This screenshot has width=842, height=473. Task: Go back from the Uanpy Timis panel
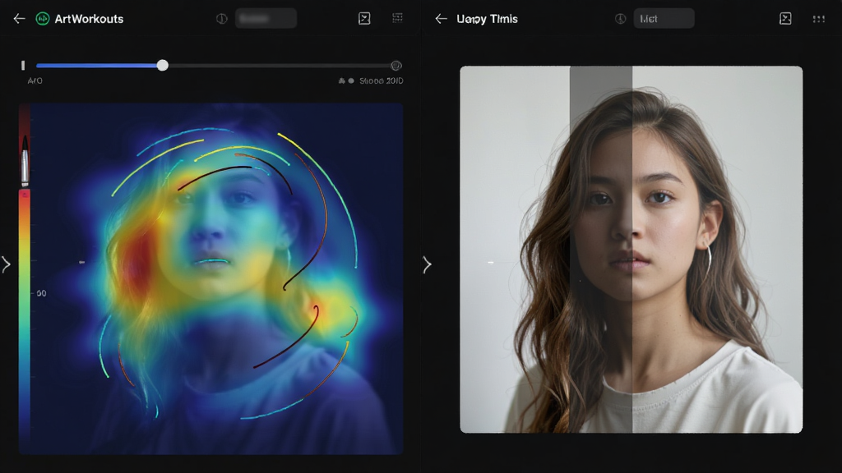(x=441, y=19)
